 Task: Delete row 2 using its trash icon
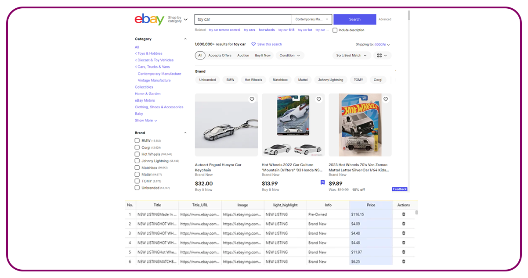404,224
